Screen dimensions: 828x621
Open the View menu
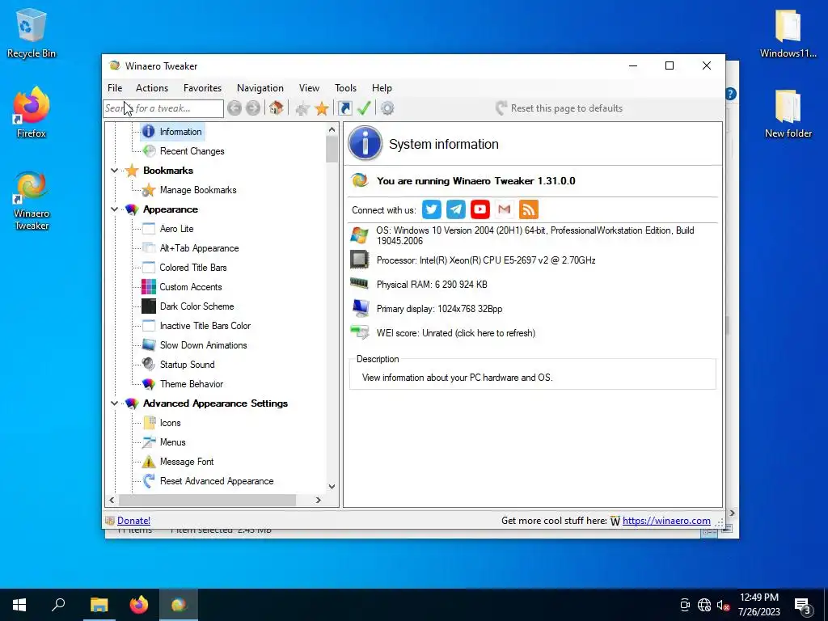coord(309,88)
